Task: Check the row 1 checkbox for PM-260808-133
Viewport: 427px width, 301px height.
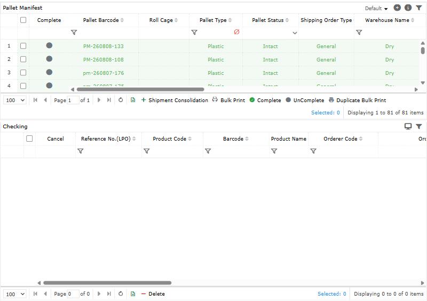Action: (23, 46)
